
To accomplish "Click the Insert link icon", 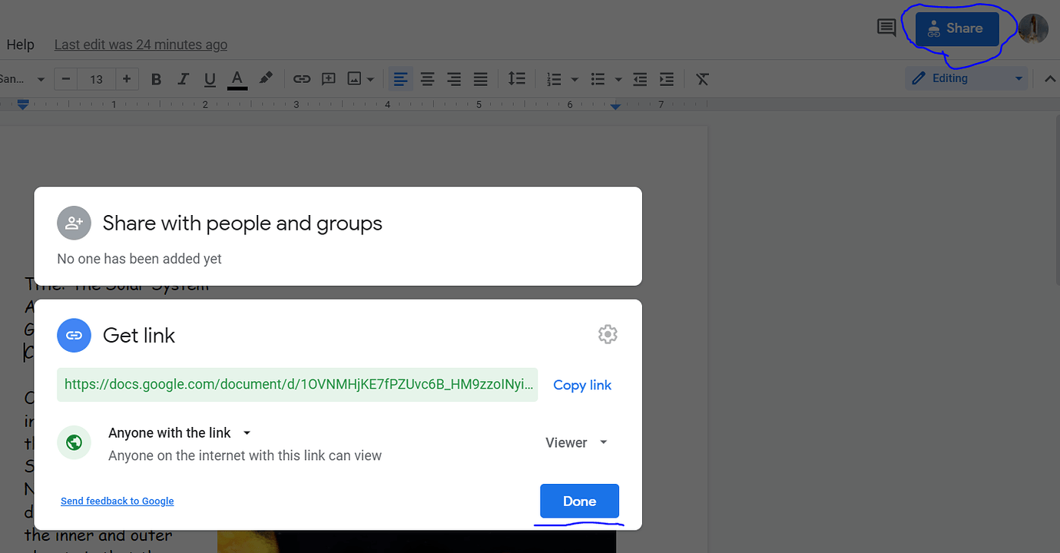I will pos(302,78).
